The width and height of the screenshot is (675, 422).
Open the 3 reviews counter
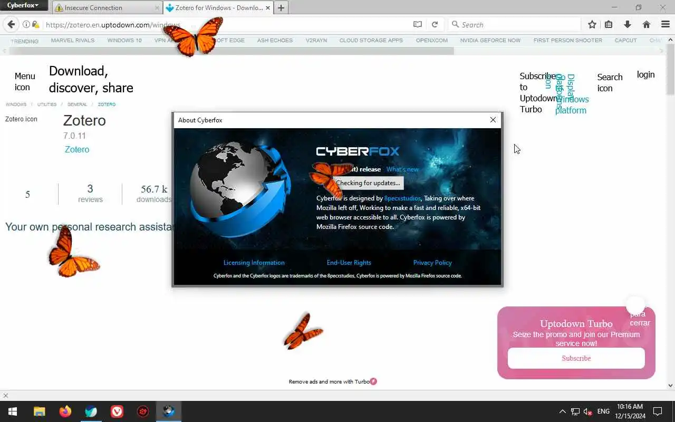click(90, 194)
